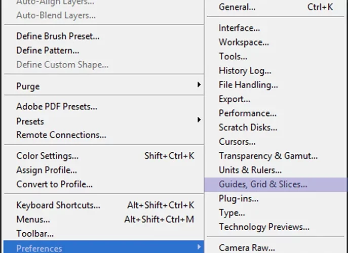The width and height of the screenshot is (348, 253).
Task: Open General preferences entry
Action: [x=276, y=7]
